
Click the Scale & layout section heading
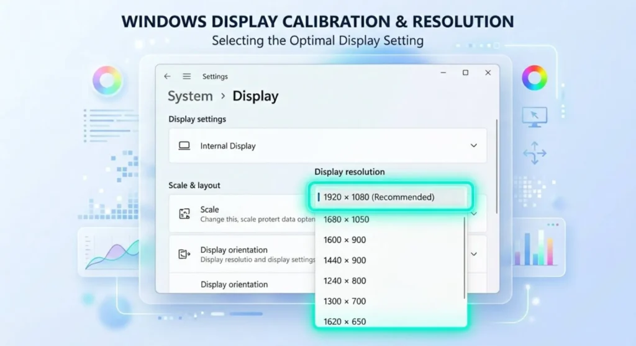[194, 185]
